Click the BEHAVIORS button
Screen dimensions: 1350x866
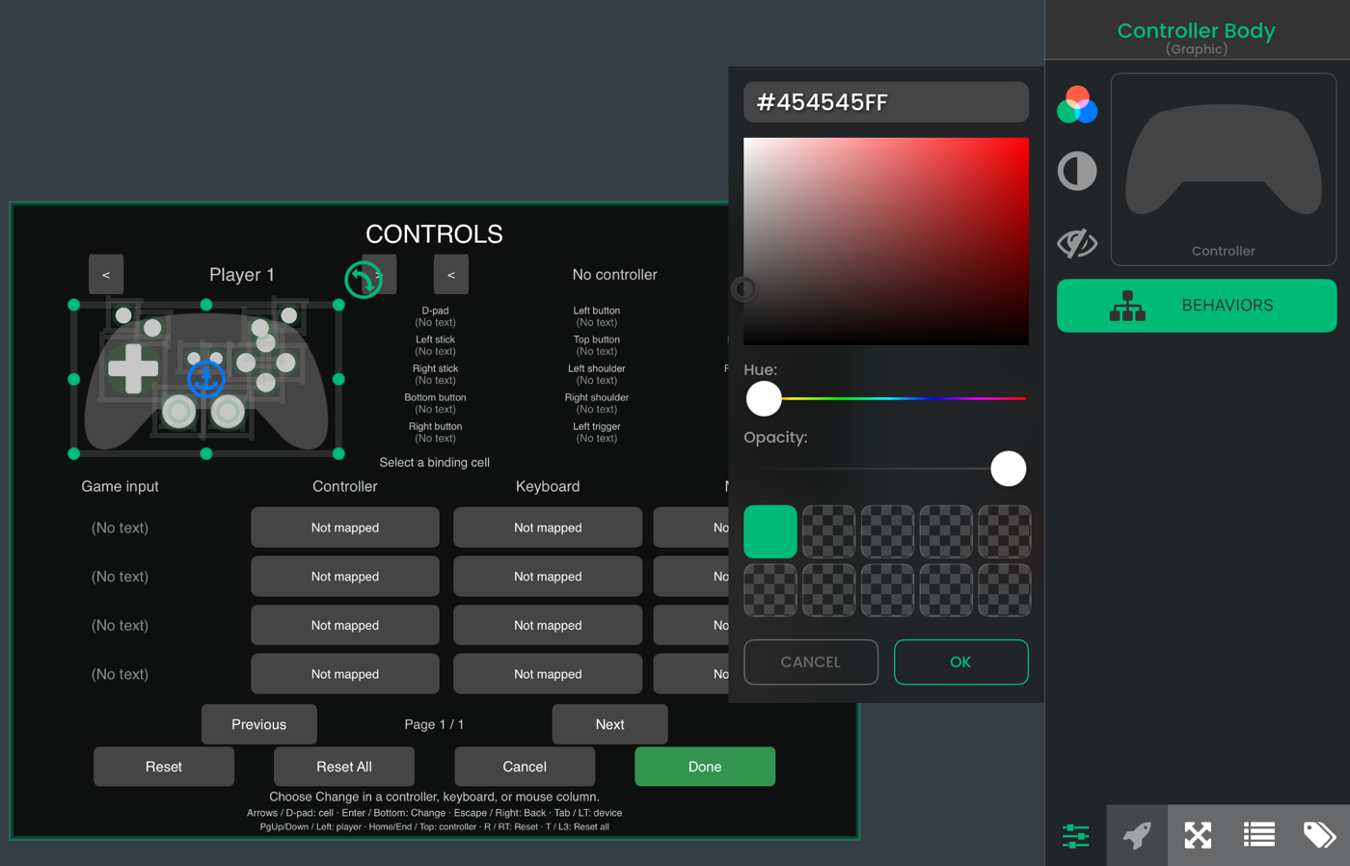coord(1197,306)
